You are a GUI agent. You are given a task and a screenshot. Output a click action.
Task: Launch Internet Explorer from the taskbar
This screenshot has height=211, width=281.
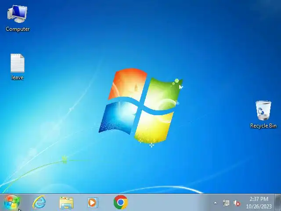coord(39,202)
